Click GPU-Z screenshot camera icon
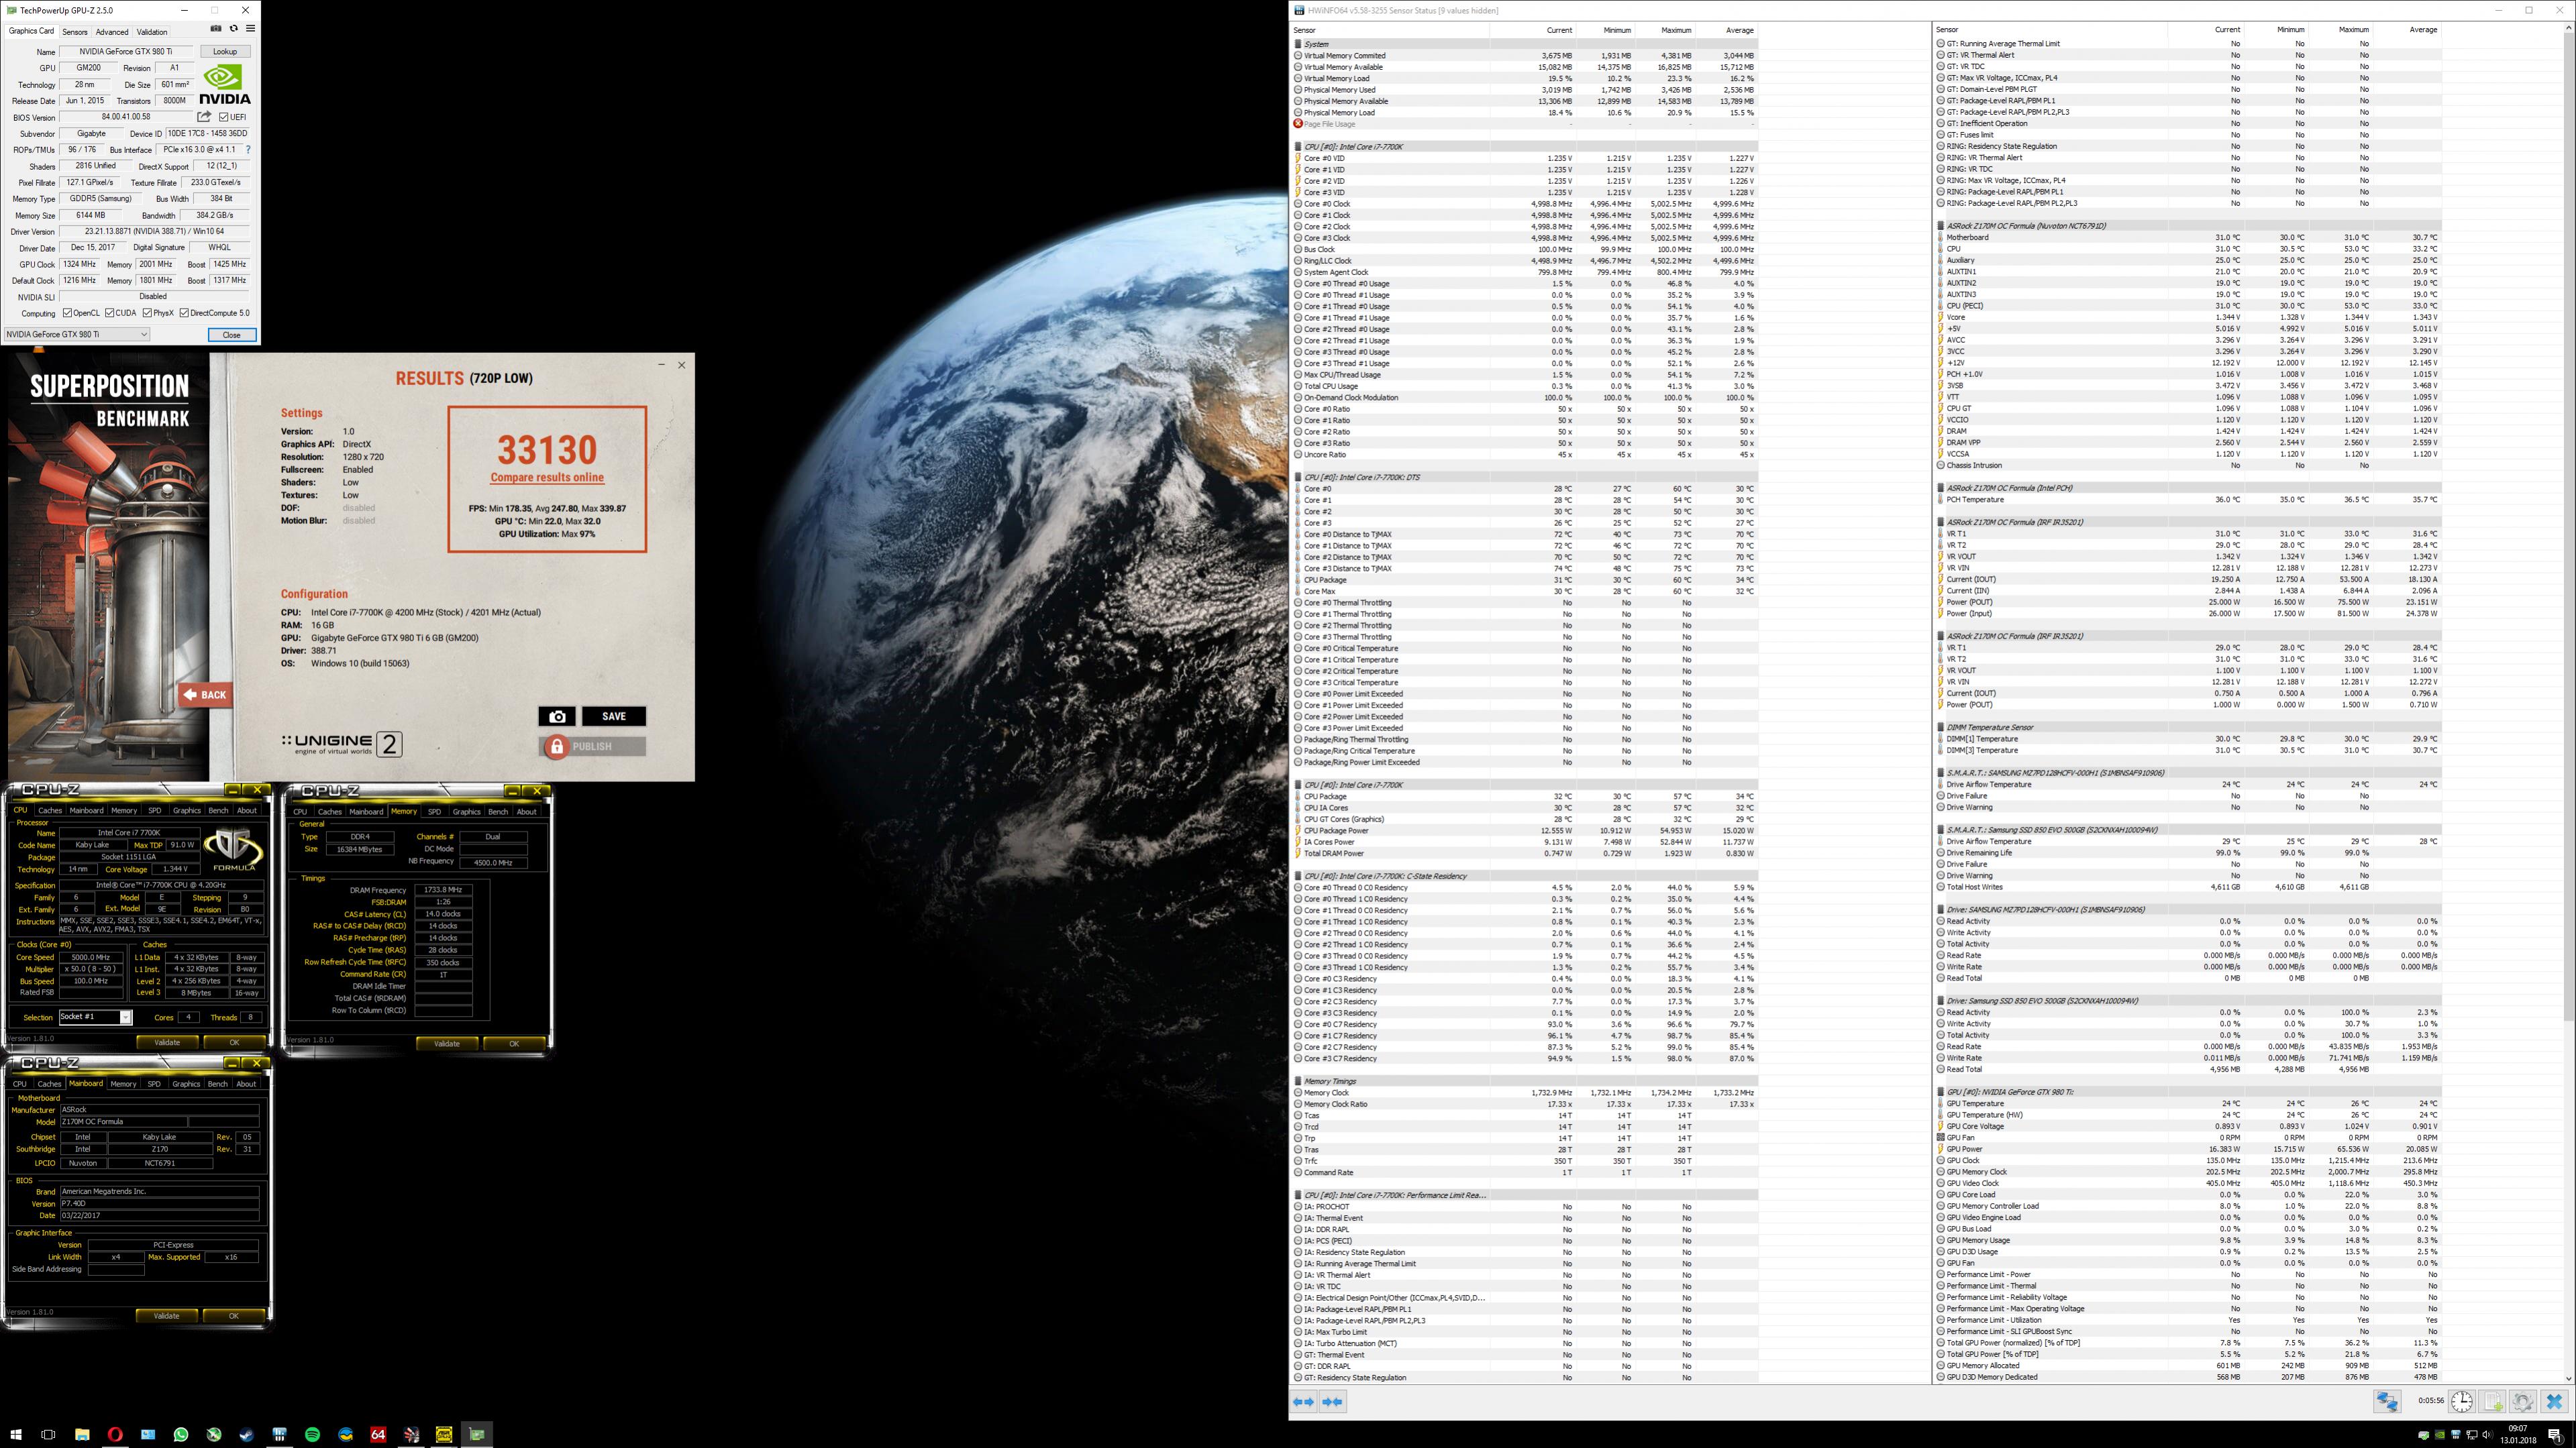Viewport: 2576px width, 1448px height. (x=216, y=29)
